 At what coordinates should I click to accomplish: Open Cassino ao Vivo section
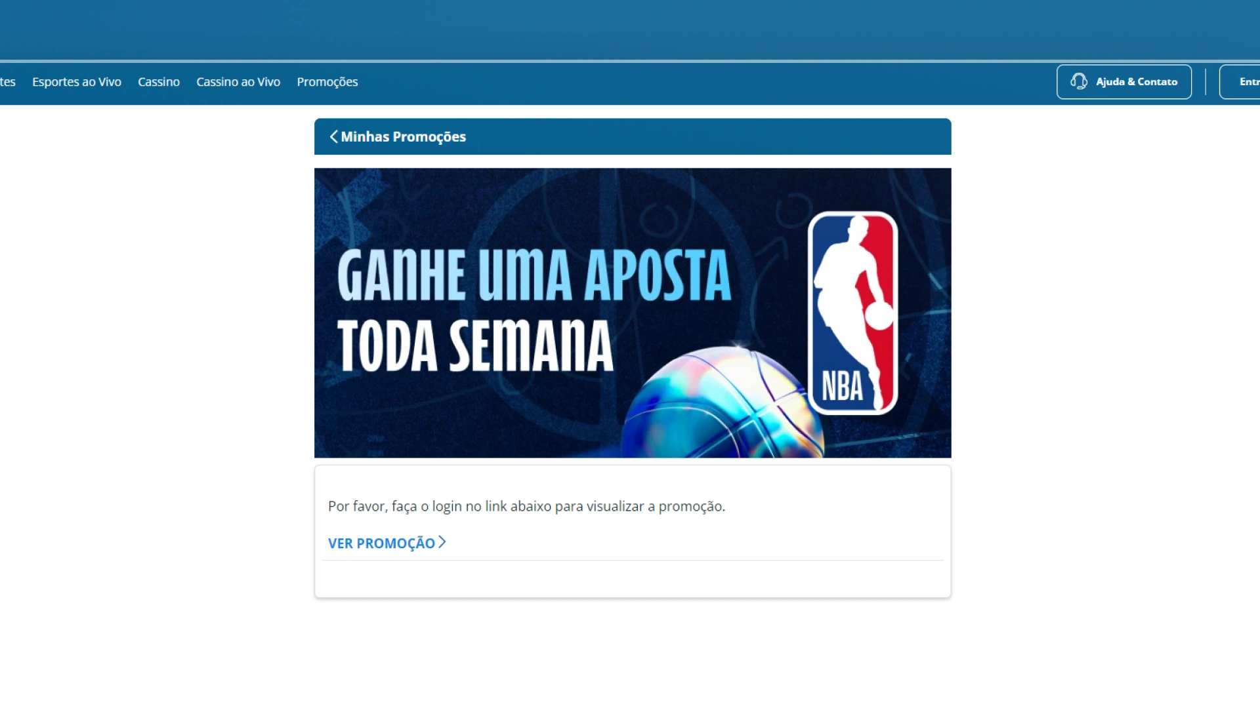pyautogui.click(x=238, y=81)
